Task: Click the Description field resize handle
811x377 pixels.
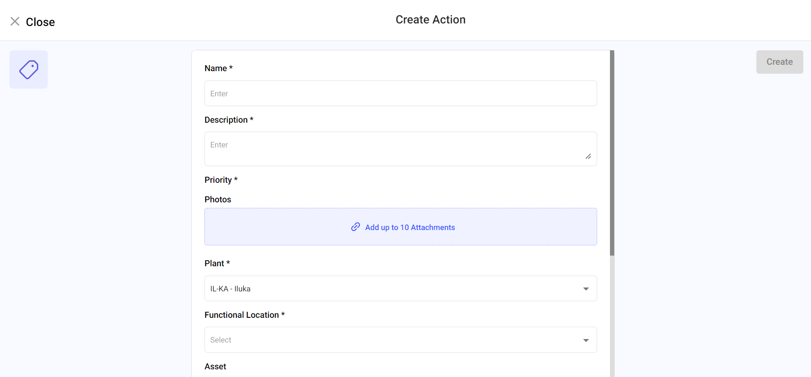Action: coord(588,156)
